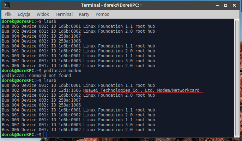Open the Pomoc menu
Image resolution: width=242 pixels, height=141 pixels.
[102, 14]
